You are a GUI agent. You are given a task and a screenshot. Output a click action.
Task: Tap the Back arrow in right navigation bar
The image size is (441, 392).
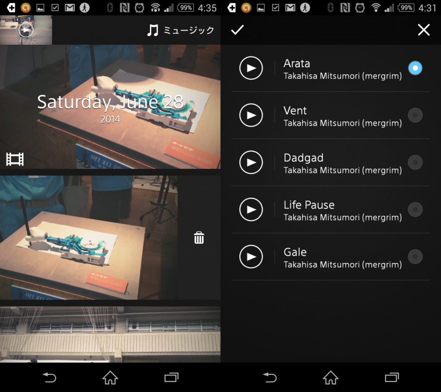(x=270, y=378)
